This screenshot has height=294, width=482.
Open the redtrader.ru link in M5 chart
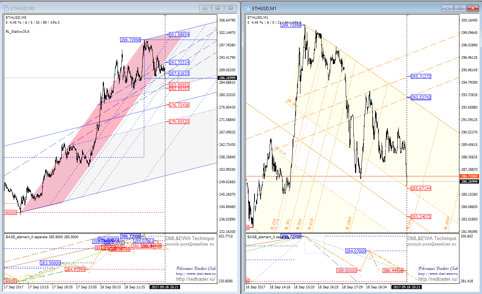point(195,279)
